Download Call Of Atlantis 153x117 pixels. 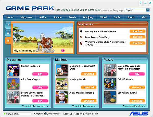[x=137, y=87]
